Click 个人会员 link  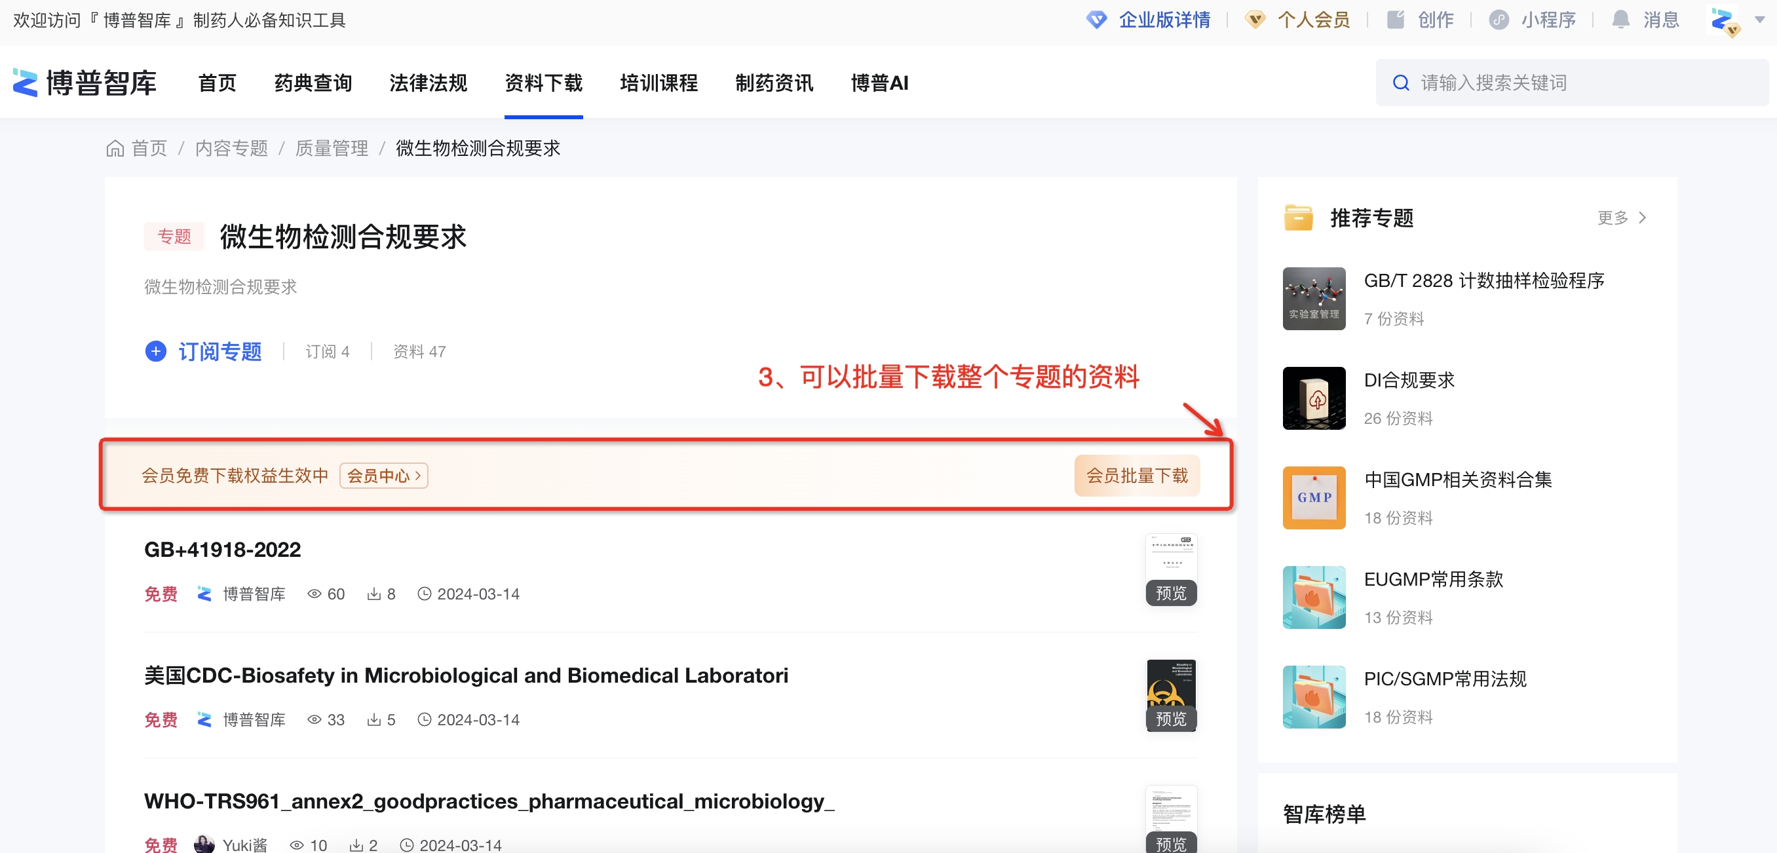click(x=1314, y=19)
